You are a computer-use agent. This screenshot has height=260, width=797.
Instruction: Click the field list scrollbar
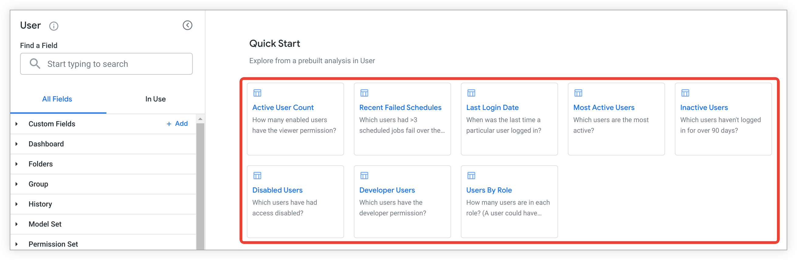click(200, 186)
